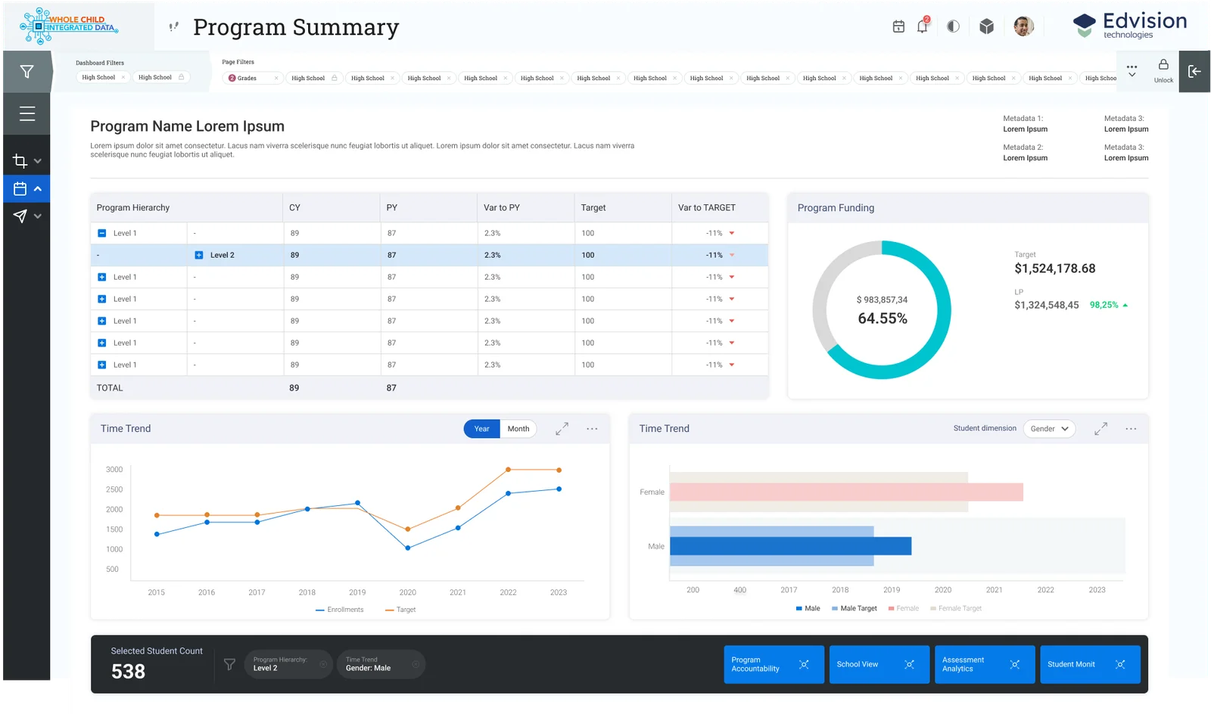1211x714 pixels.
Task: Switch Time Trend to Month
Action: pyautogui.click(x=518, y=429)
